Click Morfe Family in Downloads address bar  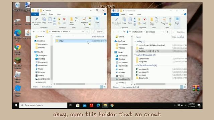point(137,32)
